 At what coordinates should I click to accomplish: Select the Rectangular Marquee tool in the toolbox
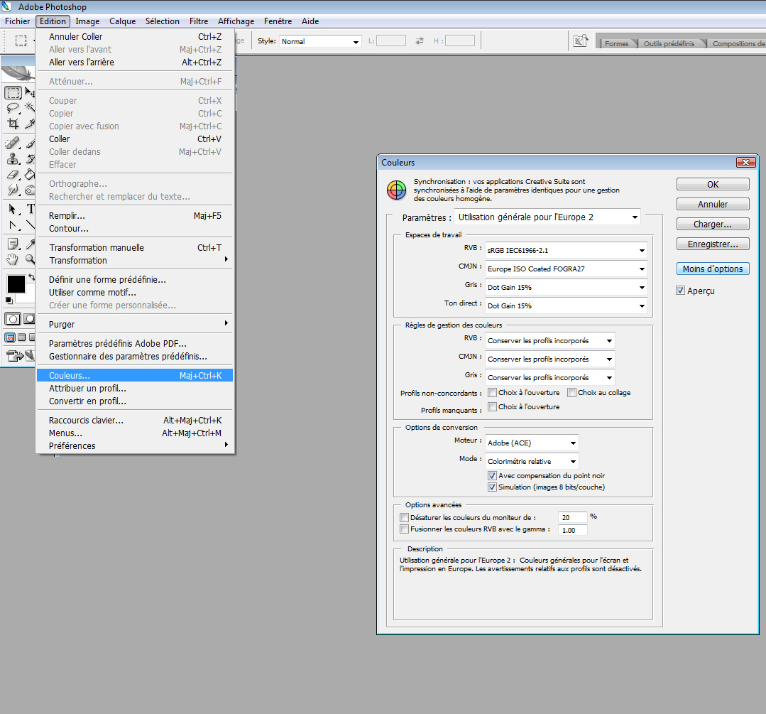coord(13,92)
